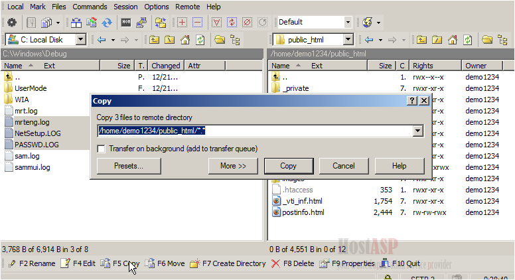
Task: Click the Presets... button
Action: [128, 166]
